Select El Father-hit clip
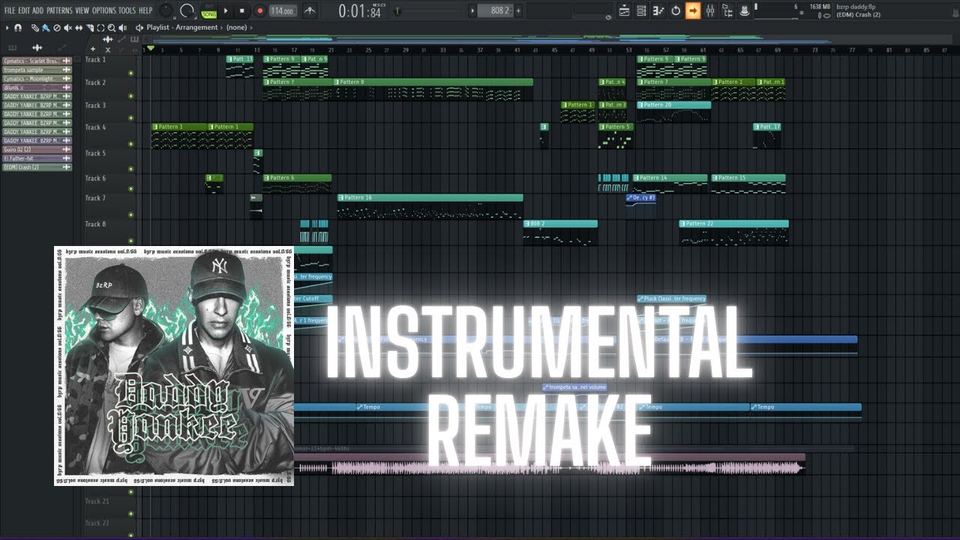The image size is (960, 540). pyautogui.click(x=37, y=158)
